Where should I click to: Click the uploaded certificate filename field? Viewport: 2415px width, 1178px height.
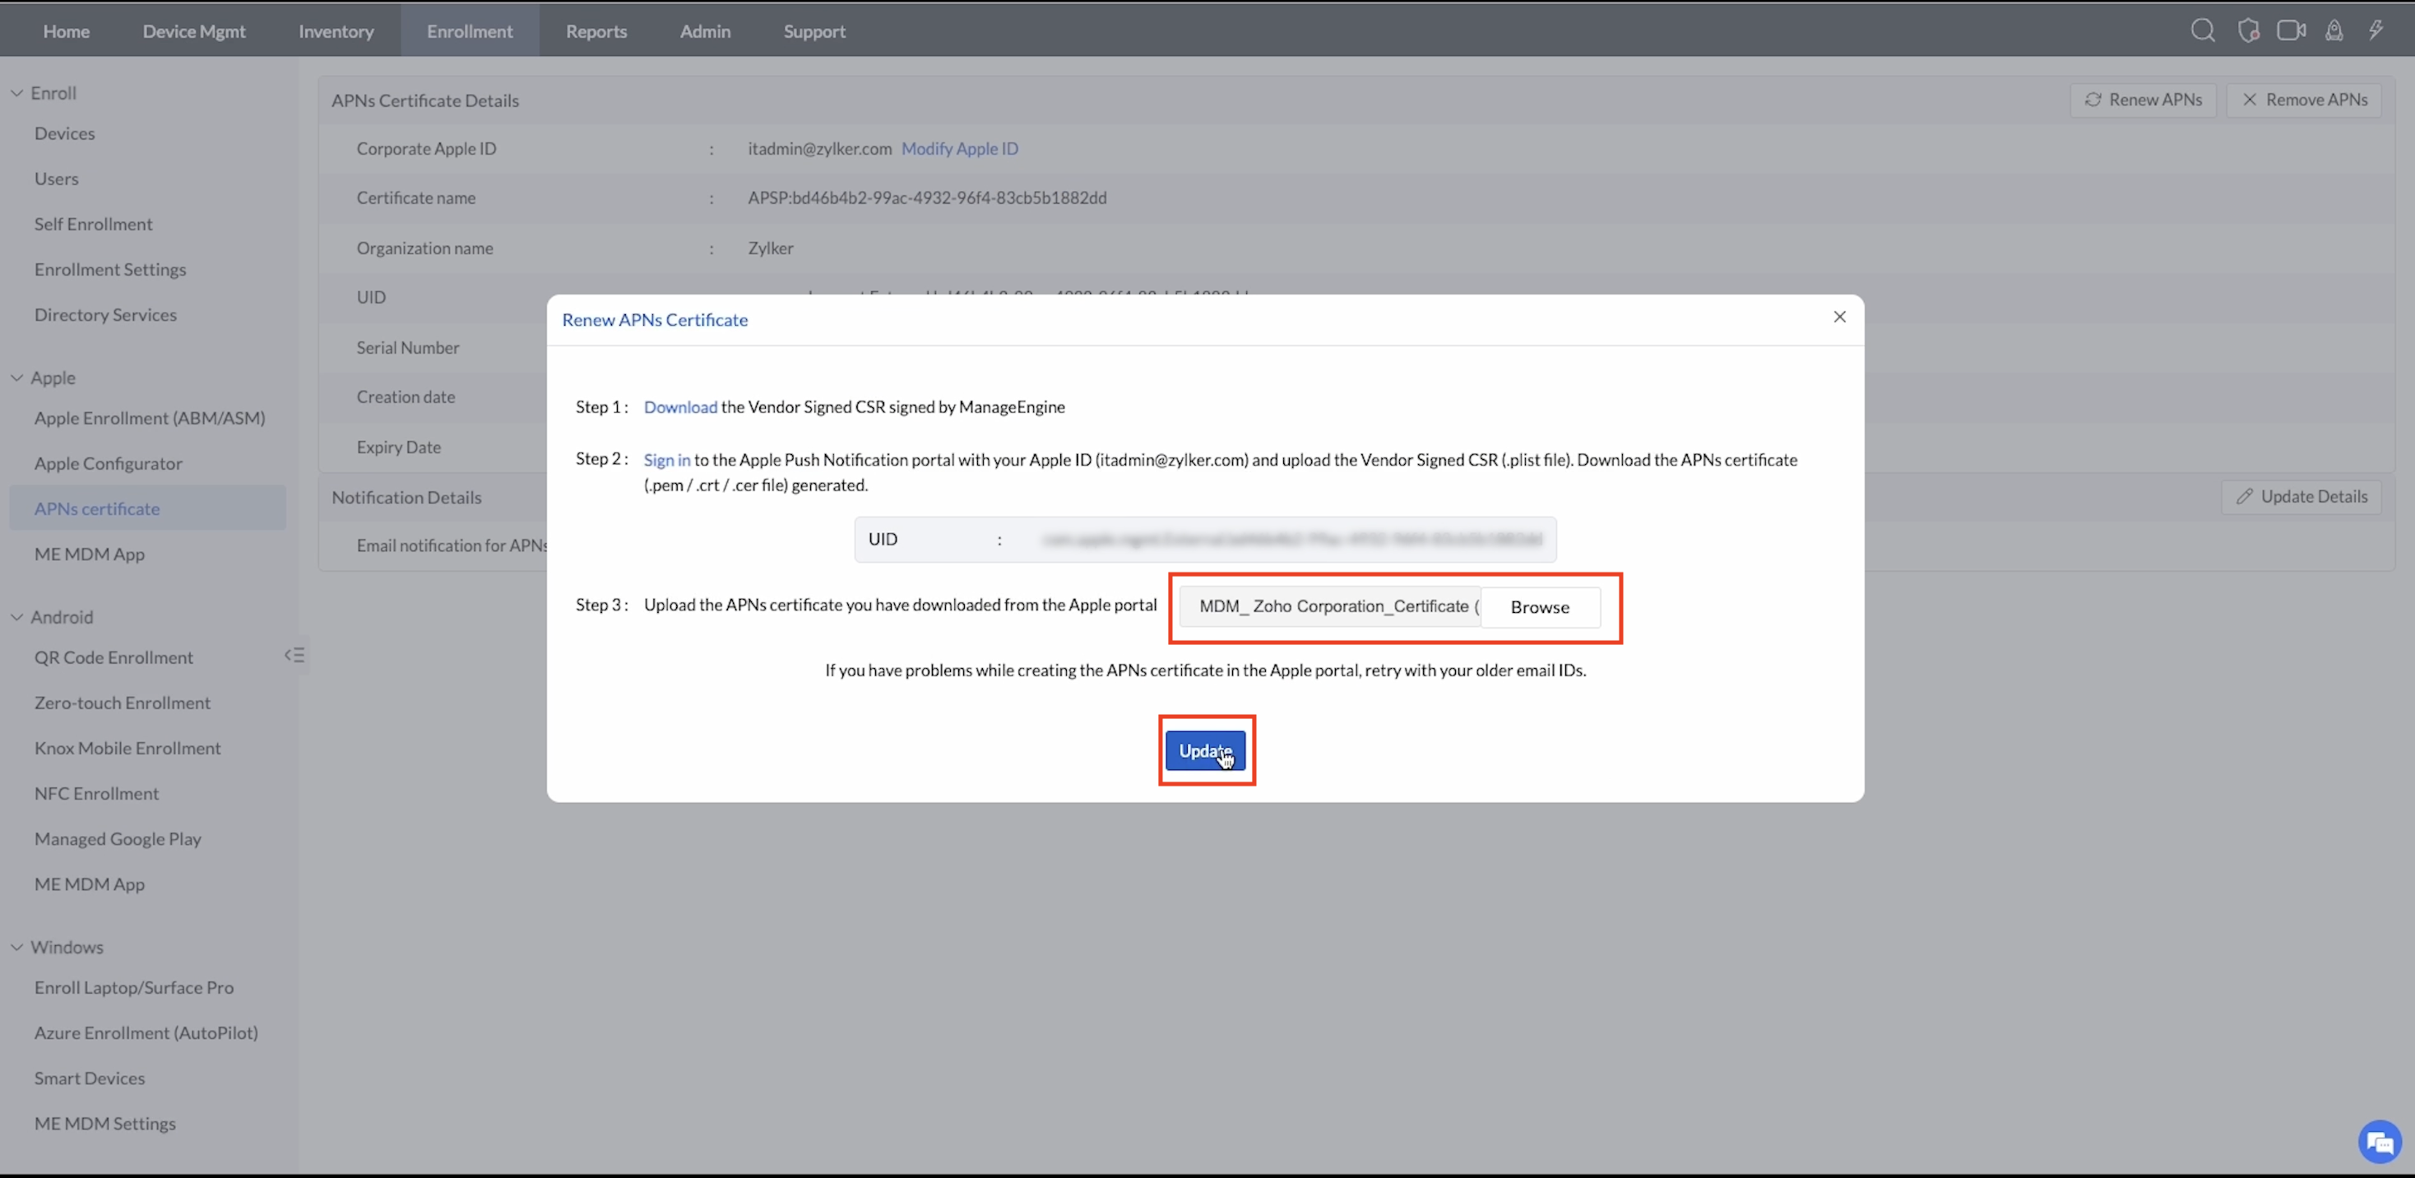coord(1329,607)
